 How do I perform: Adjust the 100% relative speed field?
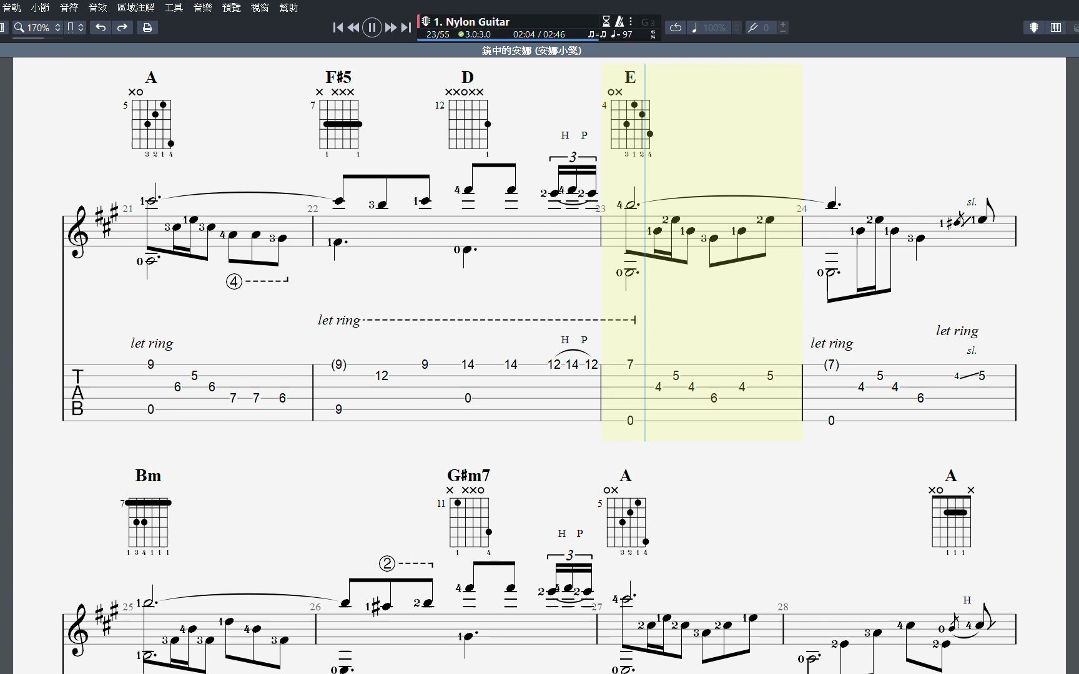(715, 27)
